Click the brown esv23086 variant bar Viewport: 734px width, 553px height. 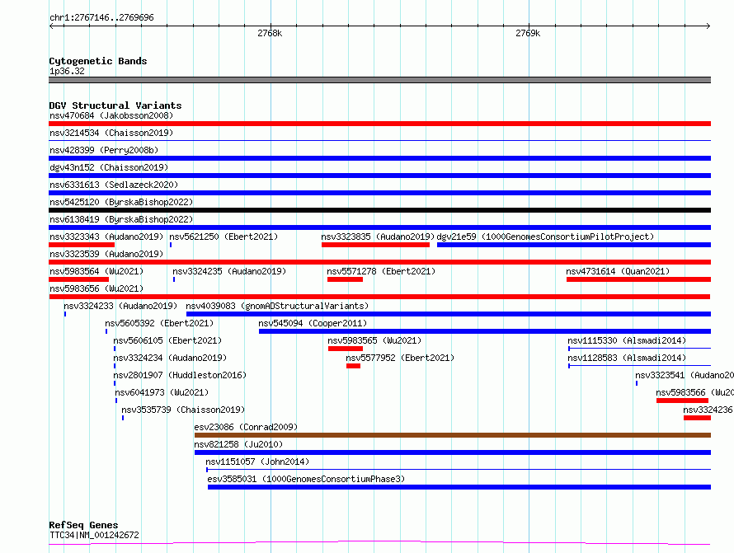pos(453,435)
